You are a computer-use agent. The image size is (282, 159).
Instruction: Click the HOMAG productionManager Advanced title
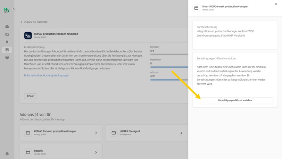point(56,34)
